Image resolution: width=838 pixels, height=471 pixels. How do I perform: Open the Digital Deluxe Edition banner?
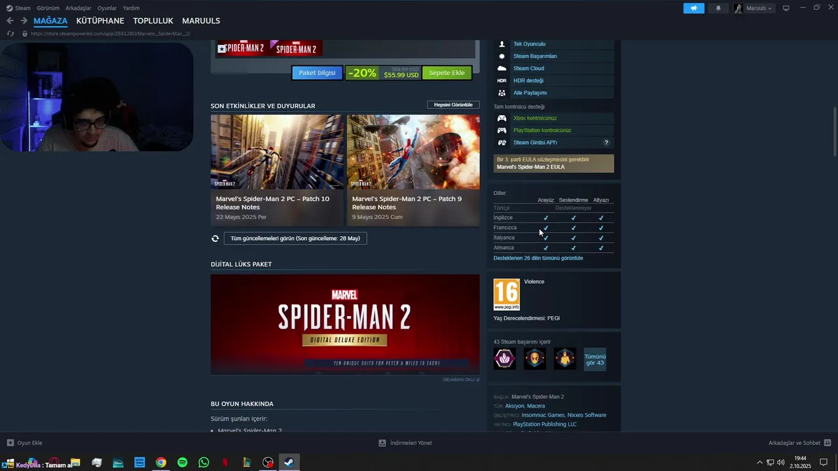tap(345, 324)
